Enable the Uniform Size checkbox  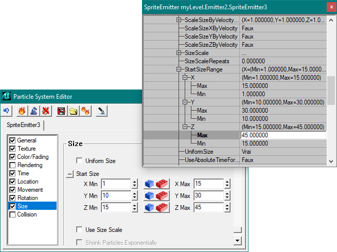tap(79, 161)
